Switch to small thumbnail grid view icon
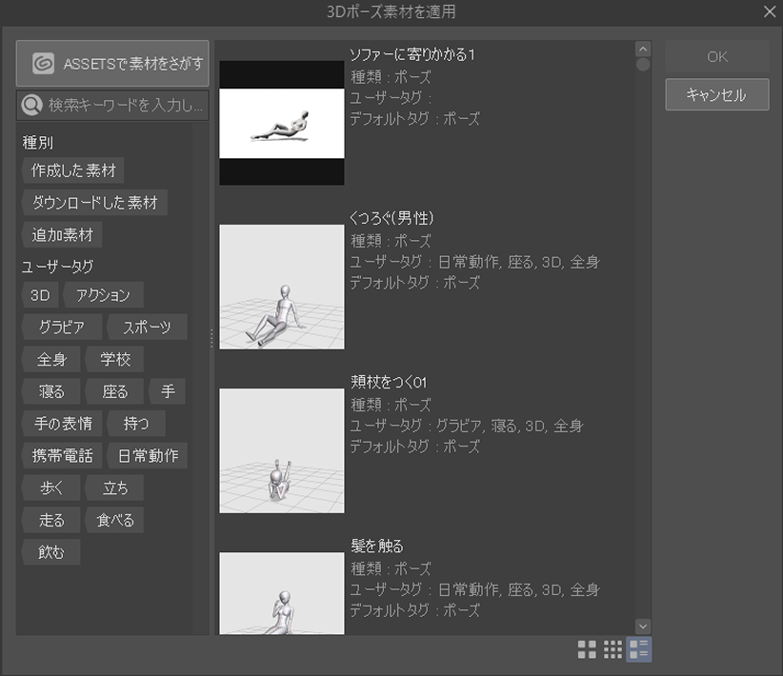This screenshot has height=676, width=783. coord(612,649)
